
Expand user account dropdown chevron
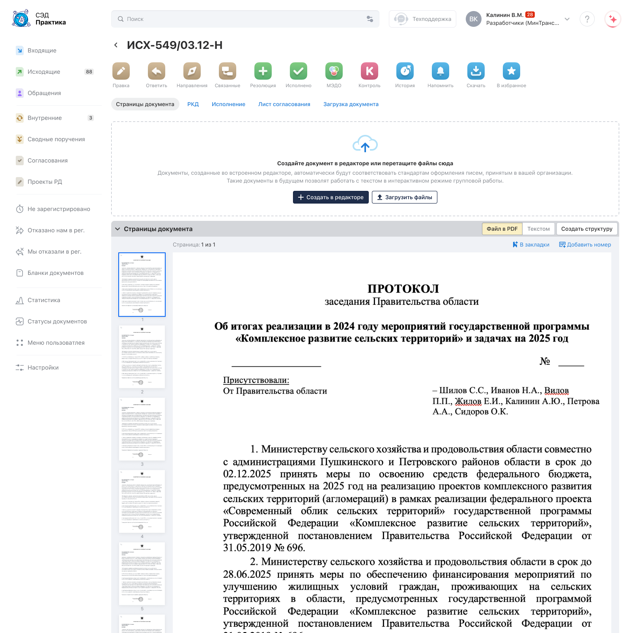coord(567,19)
